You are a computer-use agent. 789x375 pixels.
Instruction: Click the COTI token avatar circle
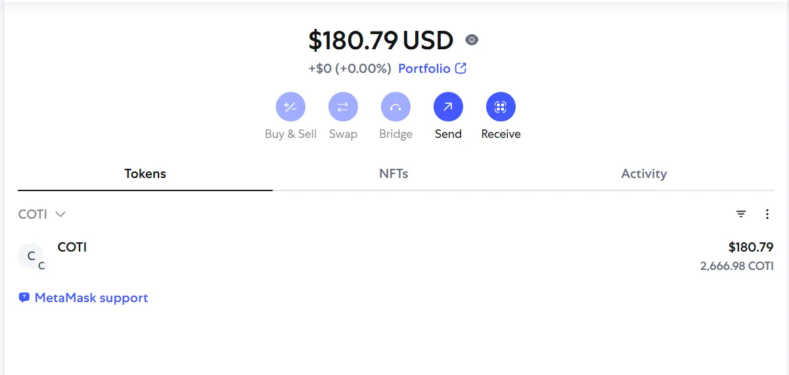[31, 257]
